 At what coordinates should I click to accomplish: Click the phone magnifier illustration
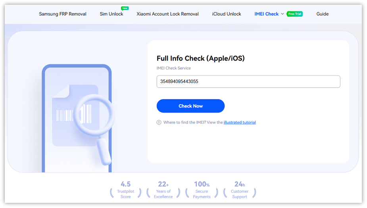[x=77, y=118]
